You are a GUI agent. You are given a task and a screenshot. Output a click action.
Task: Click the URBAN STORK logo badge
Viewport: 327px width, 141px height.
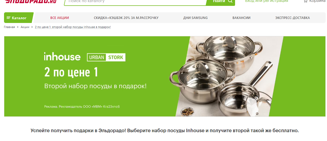tap(106, 57)
